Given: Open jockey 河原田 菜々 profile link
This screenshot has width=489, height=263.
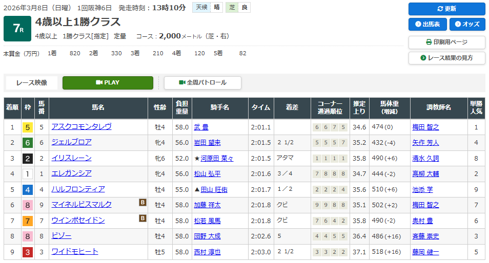Looking at the screenshot, I should click(217, 159).
